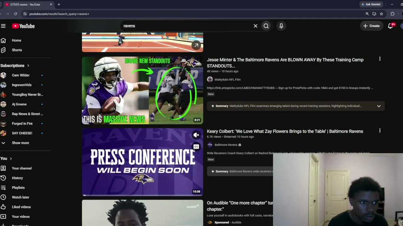Expand the You section
The image size is (403, 226).
coord(6,159)
